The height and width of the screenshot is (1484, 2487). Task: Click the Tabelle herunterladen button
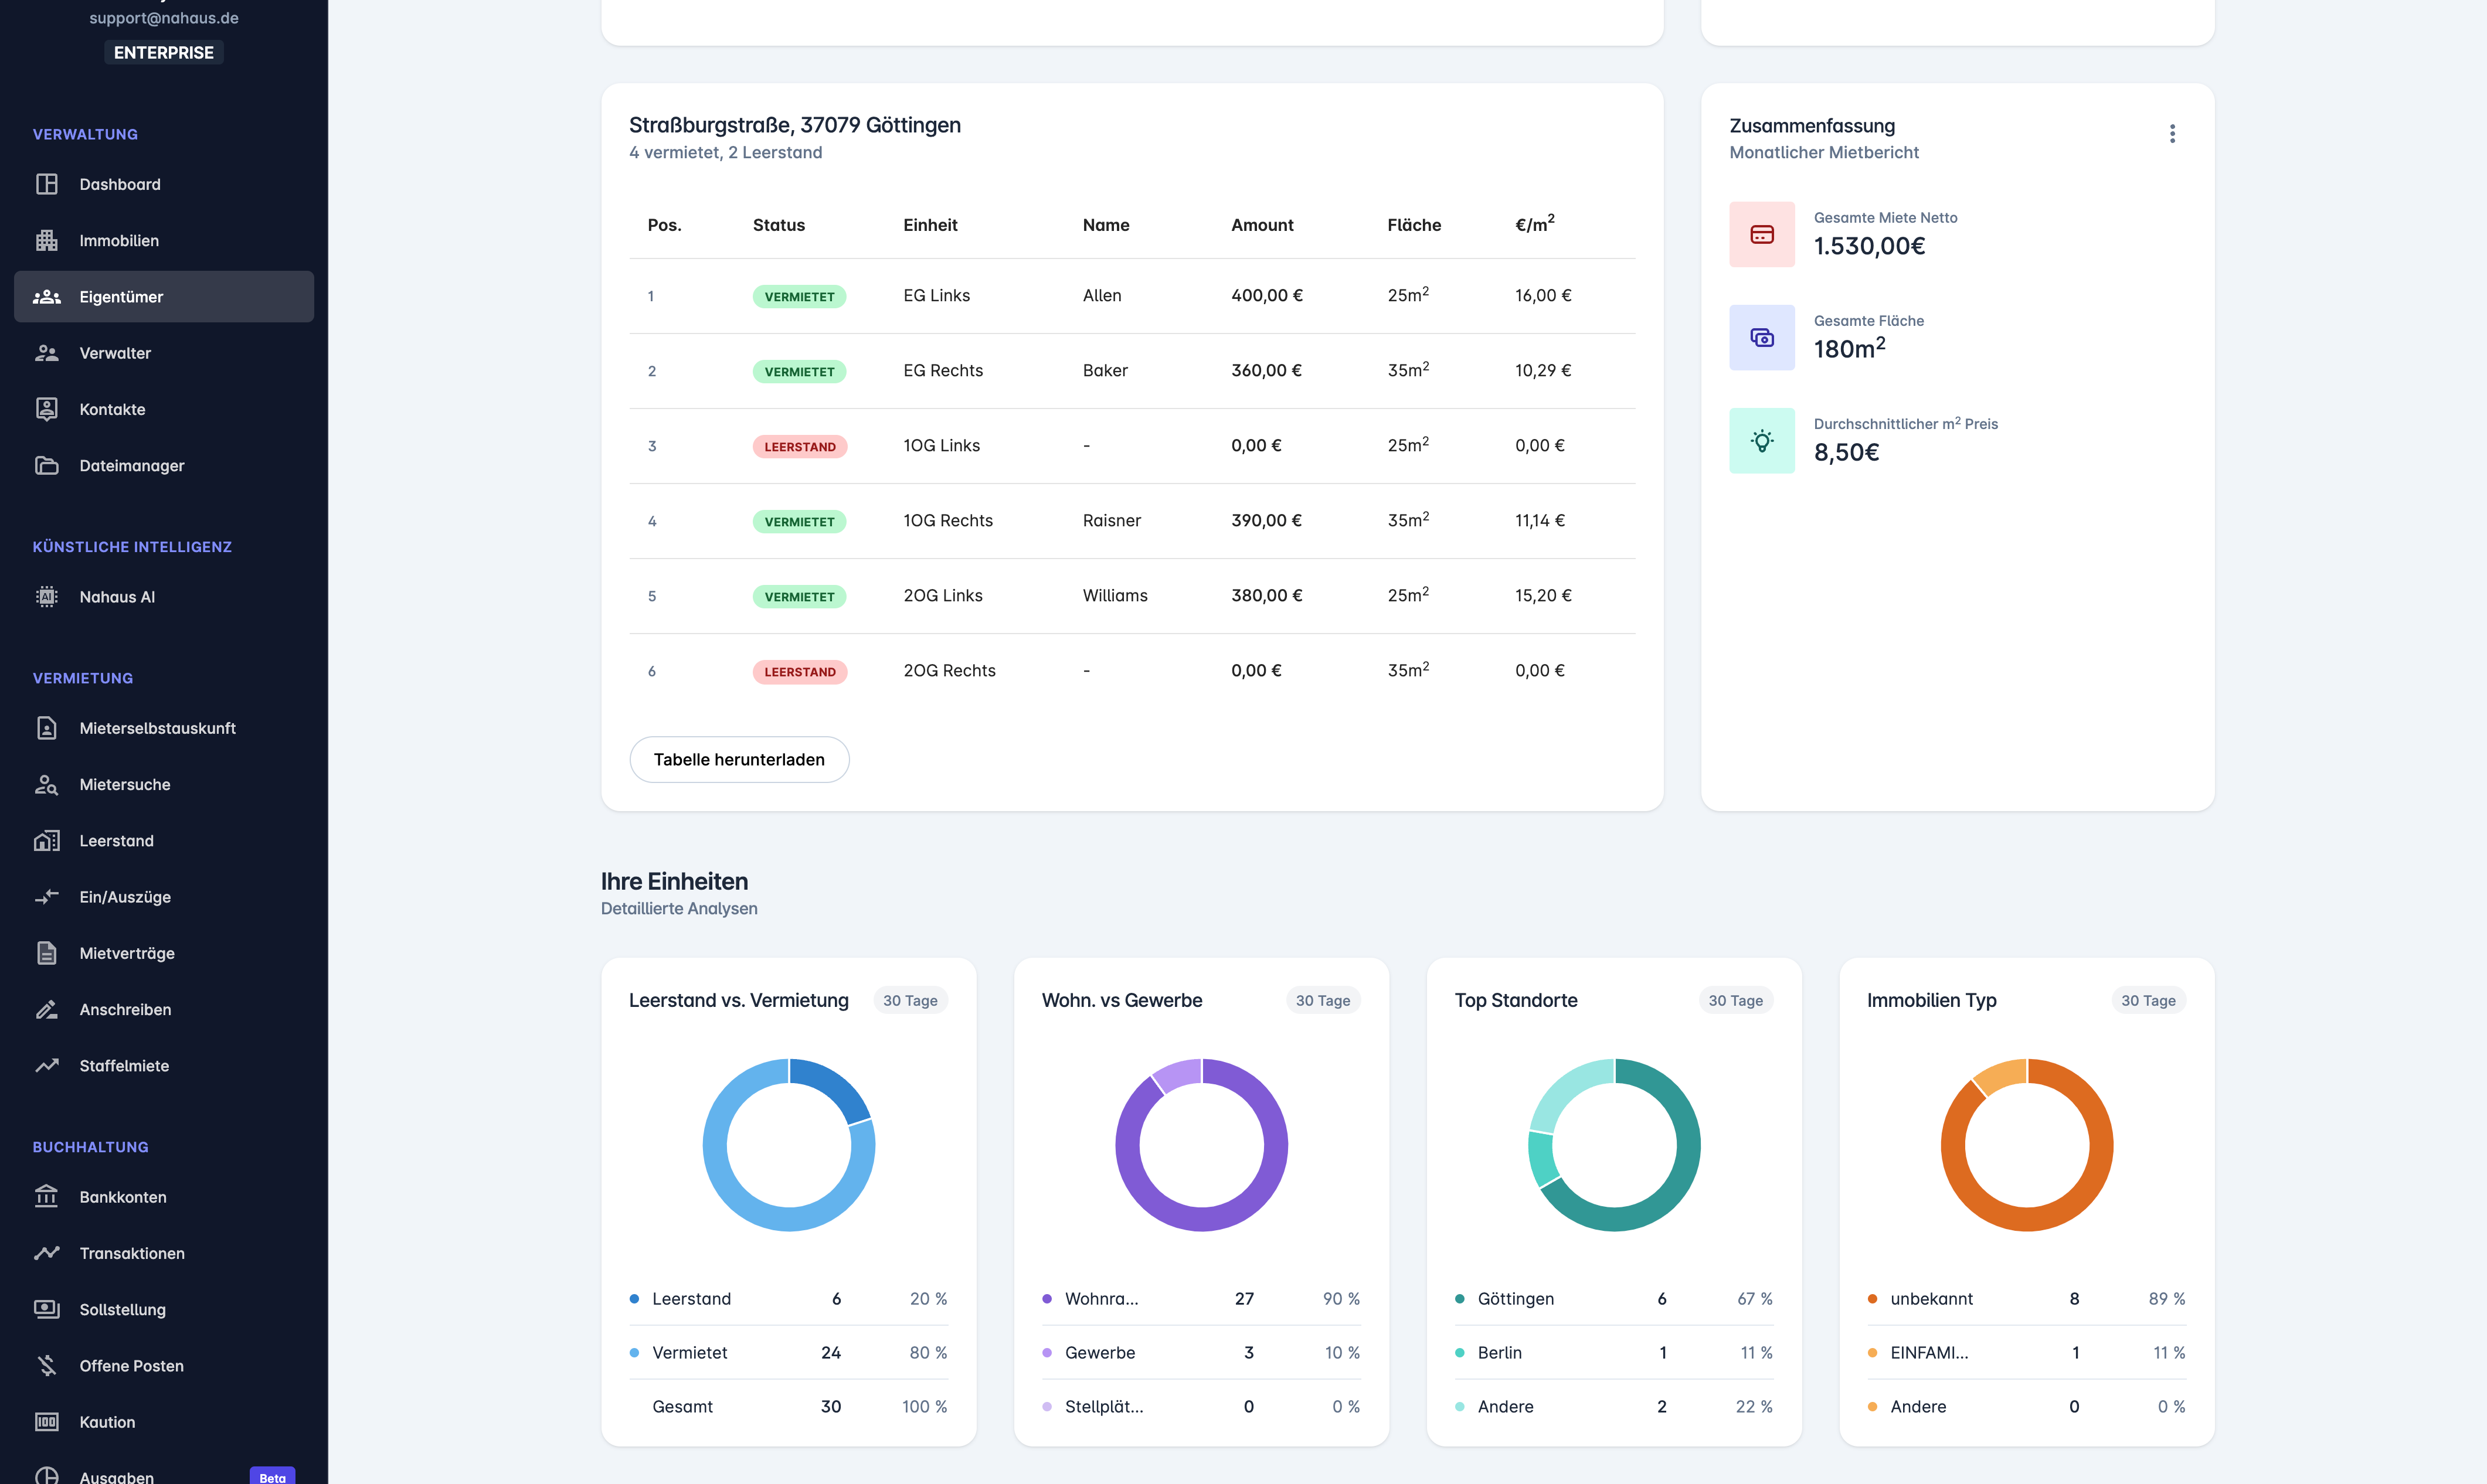(739, 760)
